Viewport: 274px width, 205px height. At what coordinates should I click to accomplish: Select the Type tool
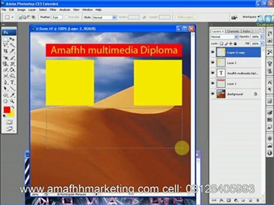tap(12, 83)
